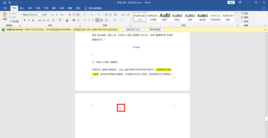
Task: Toggle Underline formatting
Action: (x=33, y=20)
